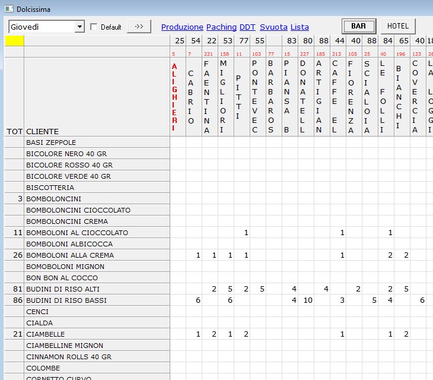Enable the Default checkbox
433x380 pixels.
point(94,27)
